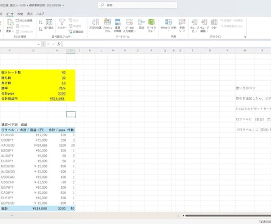Switch to the データ ribbon tab

[x=9, y=14]
